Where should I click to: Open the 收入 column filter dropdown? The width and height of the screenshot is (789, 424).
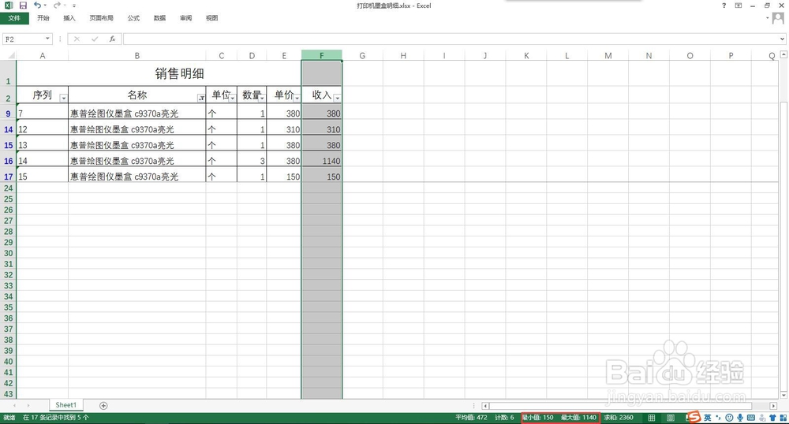coord(337,98)
